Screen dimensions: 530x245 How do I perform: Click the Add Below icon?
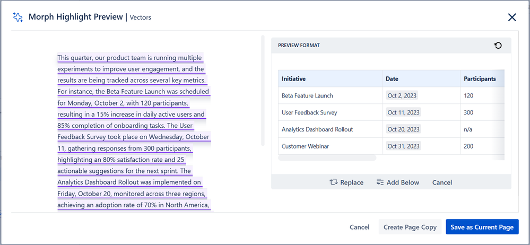(380, 182)
